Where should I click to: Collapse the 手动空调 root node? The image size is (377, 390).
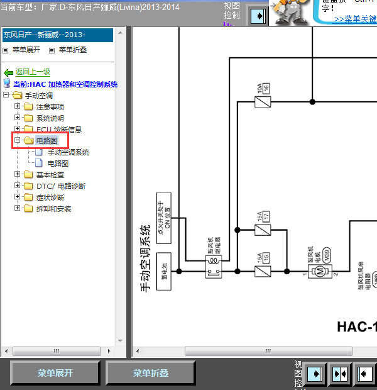coord(6,95)
